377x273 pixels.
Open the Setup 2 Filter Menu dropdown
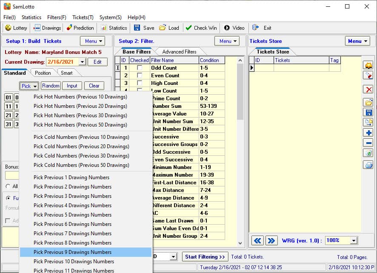(227, 41)
